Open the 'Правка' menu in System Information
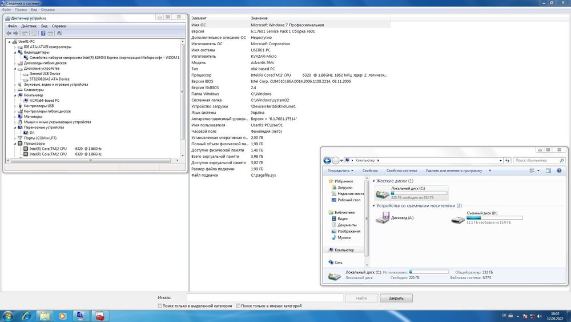This screenshot has height=322, width=571. coord(21,10)
